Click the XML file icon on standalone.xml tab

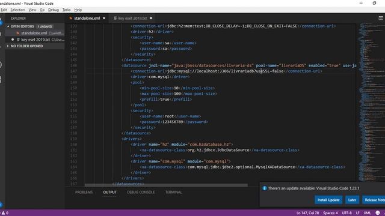coord(71,18)
